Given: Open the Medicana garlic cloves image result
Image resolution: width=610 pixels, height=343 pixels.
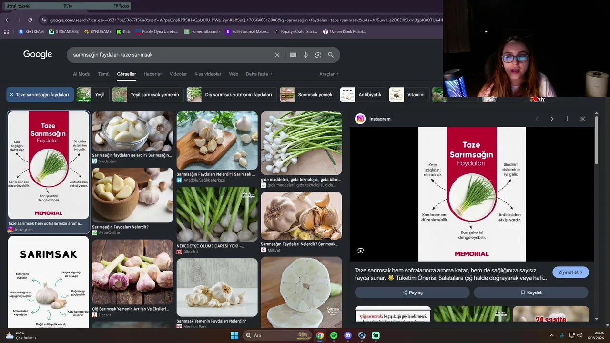Looking at the screenshot, I should (x=132, y=131).
